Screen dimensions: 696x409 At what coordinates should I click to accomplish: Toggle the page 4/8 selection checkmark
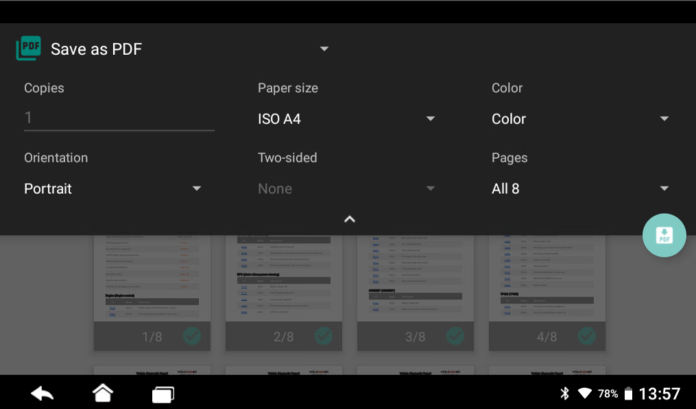(x=587, y=336)
